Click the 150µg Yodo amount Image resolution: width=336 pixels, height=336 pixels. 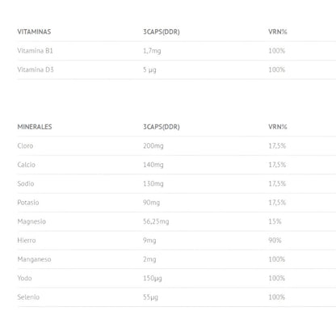[x=153, y=279]
